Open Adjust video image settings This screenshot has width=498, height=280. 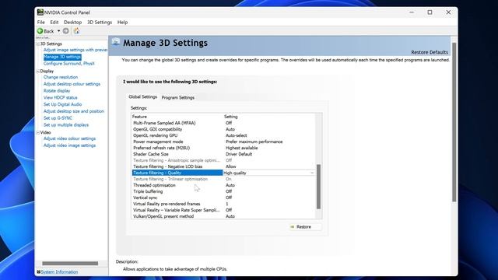[69, 145]
